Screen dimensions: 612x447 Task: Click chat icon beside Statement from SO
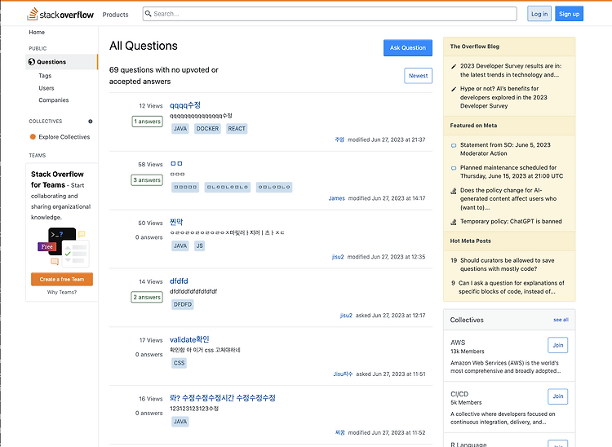click(454, 145)
